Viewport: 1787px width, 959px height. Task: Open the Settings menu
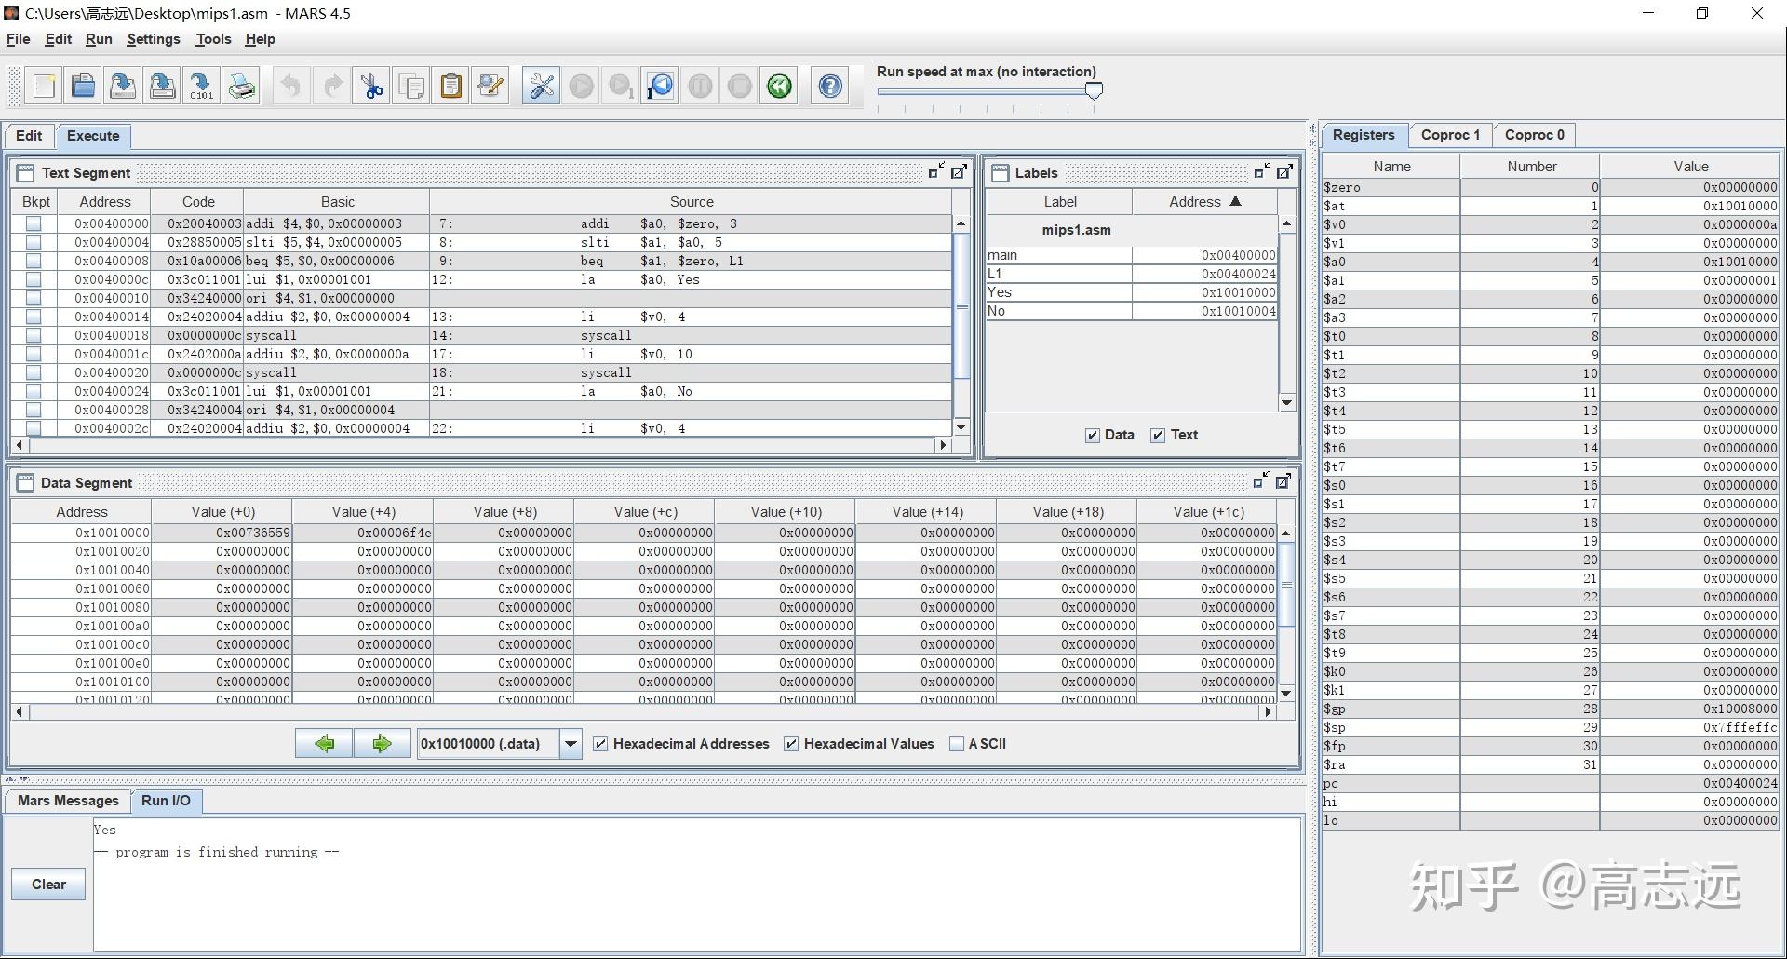[x=154, y=39]
